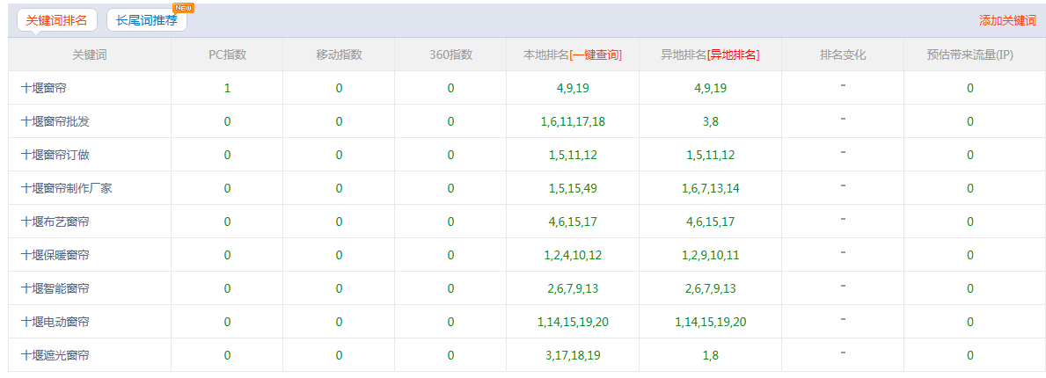Open the 长尾词推荐 tab
The width and height of the screenshot is (1046, 378).
click(x=146, y=20)
